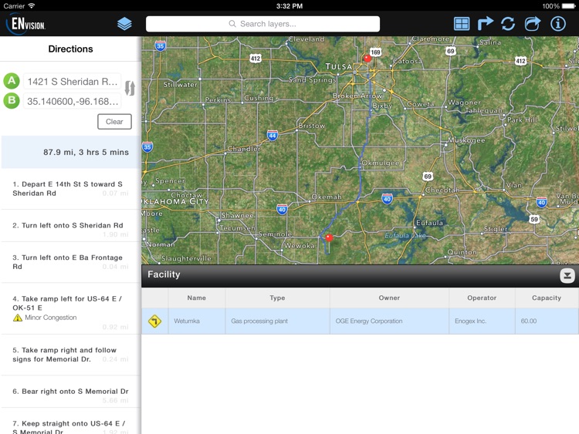Select step 1 Depart E 14th St S
The width and height of the screenshot is (579, 434).
[71, 189]
